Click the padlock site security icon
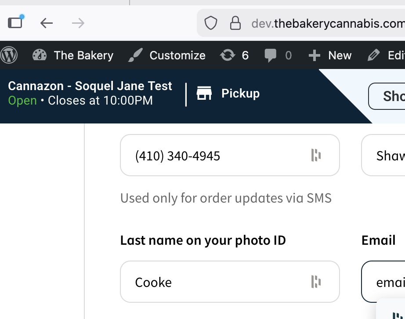 [235, 23]
